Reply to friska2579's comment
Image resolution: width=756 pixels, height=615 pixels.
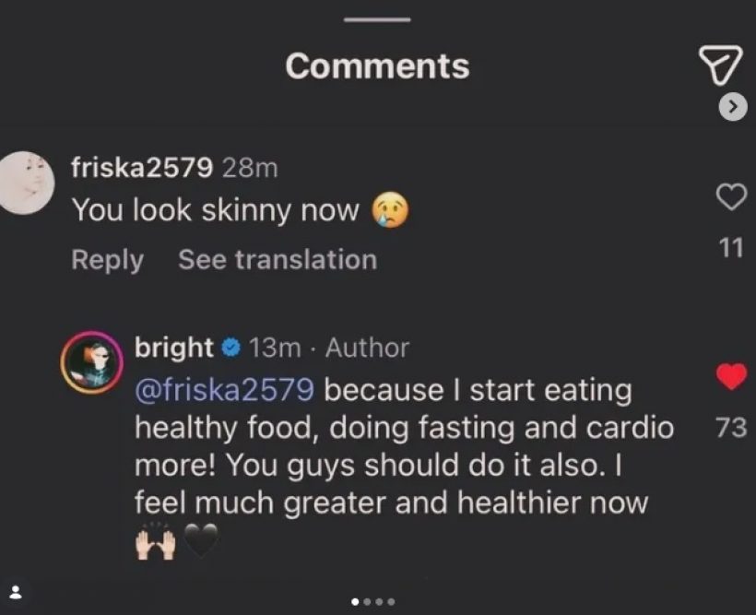(107, 260)
